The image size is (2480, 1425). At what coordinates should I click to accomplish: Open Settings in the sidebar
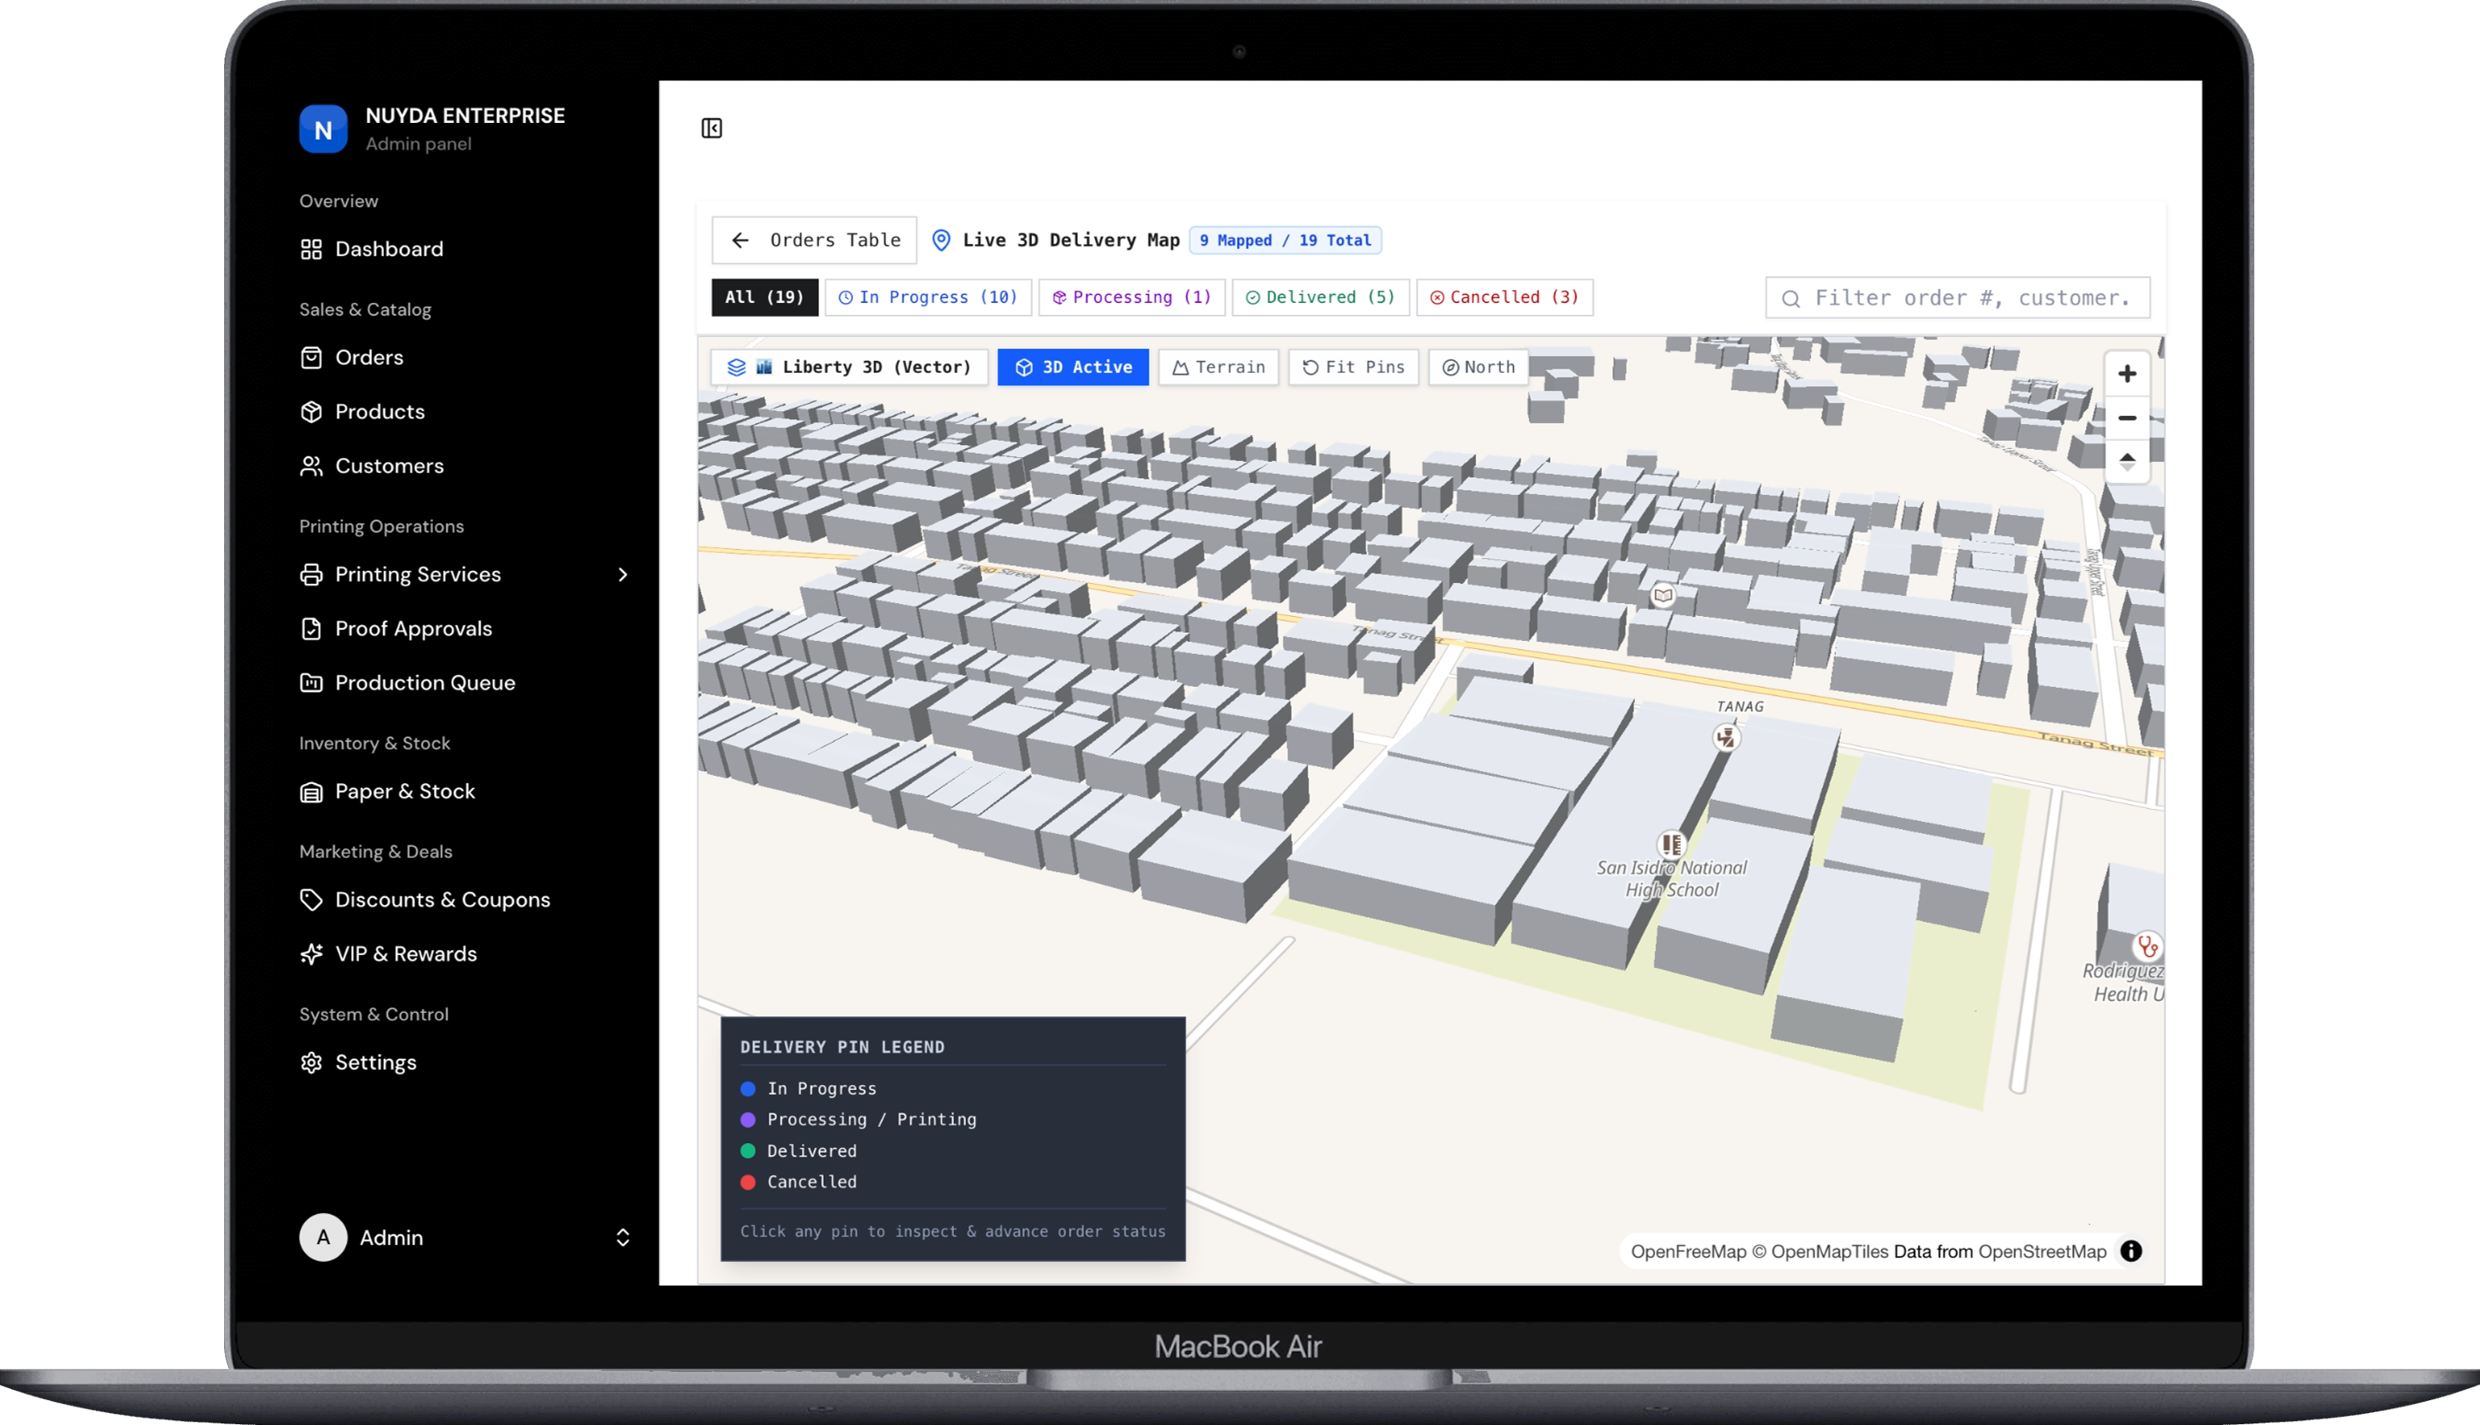click(x=375, y=1062)
